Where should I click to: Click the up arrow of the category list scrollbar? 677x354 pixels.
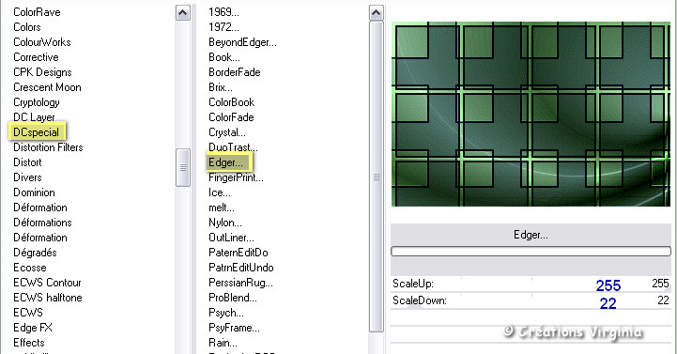click(183, 13)
